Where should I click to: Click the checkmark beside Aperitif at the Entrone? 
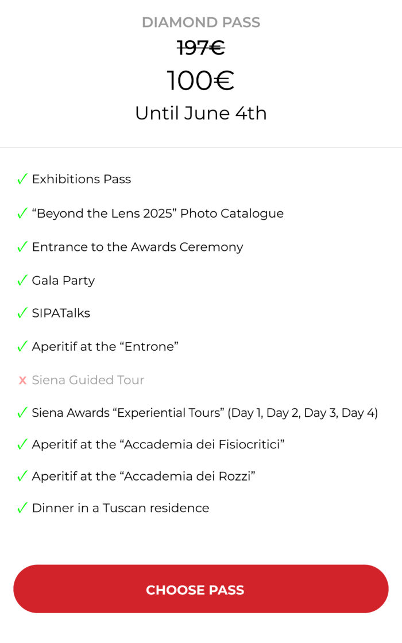22,347
